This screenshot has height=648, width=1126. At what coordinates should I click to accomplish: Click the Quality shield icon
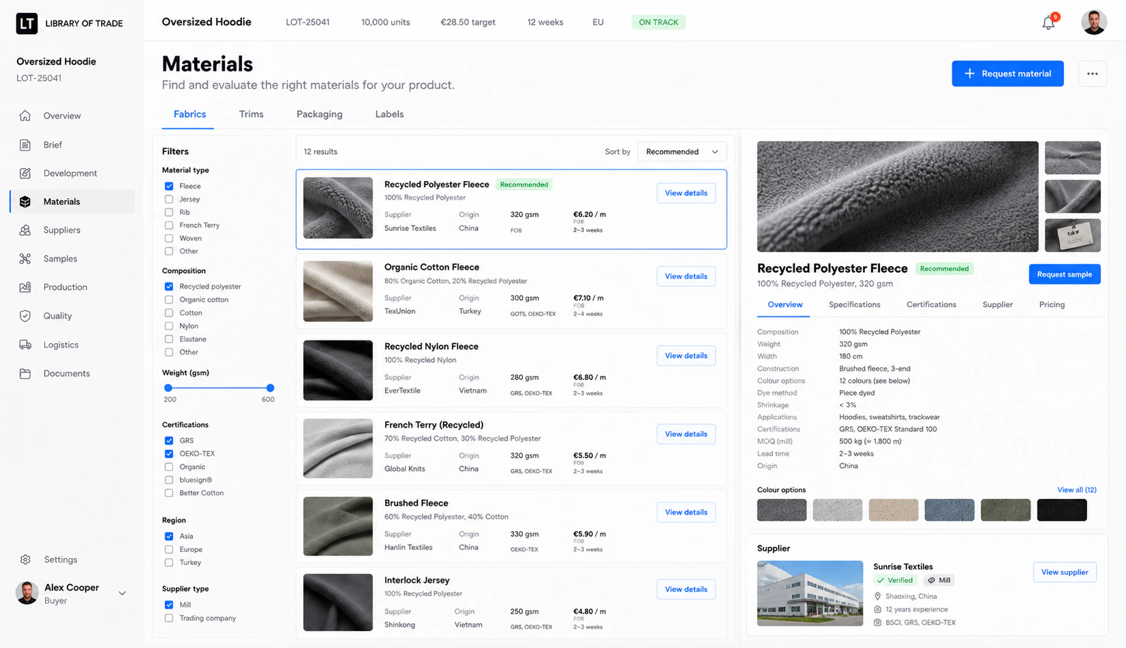[25, 316]
